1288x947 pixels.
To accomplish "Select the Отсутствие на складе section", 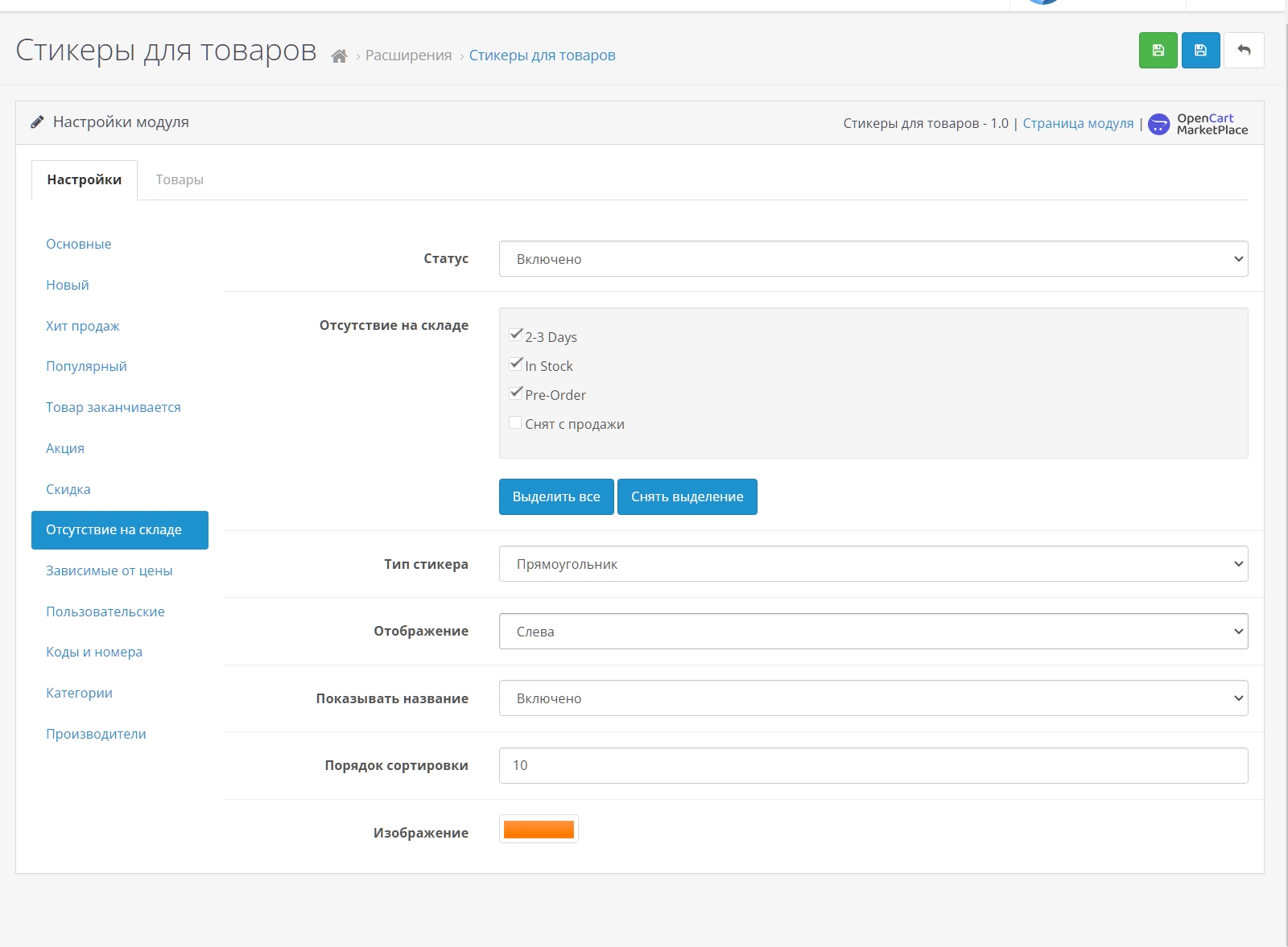I will click(120, 530).
